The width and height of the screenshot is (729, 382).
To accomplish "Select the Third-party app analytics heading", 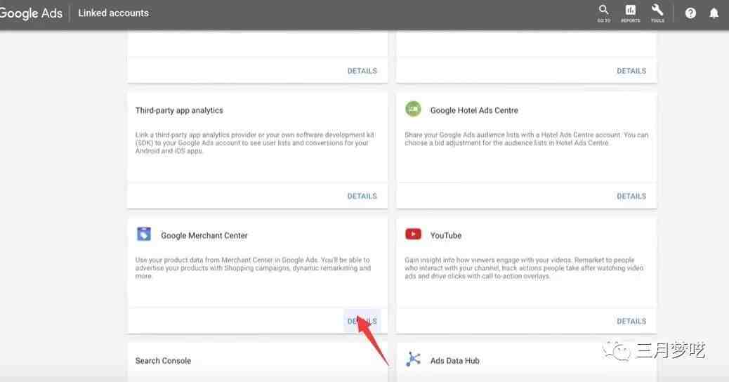I will pos(179,110).
